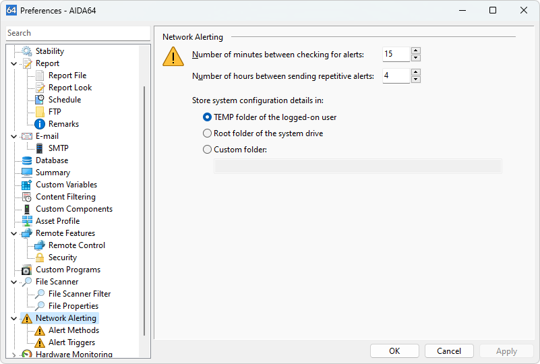The height and width of the screenshot is (364, 540).
Task: Click the FTP folder icon
Action: click(40, 112)
